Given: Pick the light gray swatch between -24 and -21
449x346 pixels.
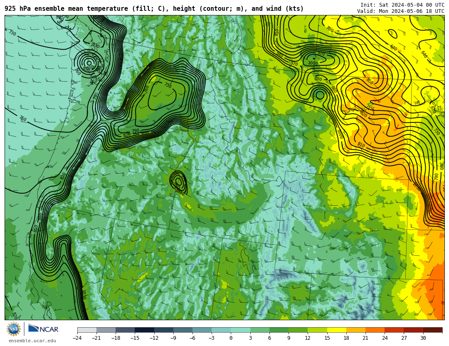Looking at the screenshot, I should [87, 330].
